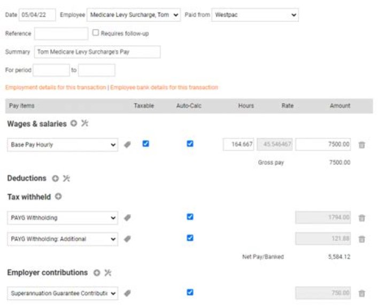This screenshot has width=385, height=305.
Task: Click the tag icon beside PAYG Withholding
Action: click(x=127, y=218)
